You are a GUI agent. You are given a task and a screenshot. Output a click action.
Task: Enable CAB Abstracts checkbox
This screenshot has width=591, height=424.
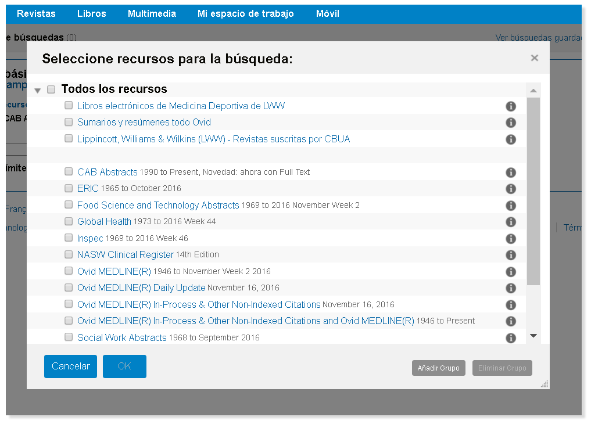tap(69, 171)
